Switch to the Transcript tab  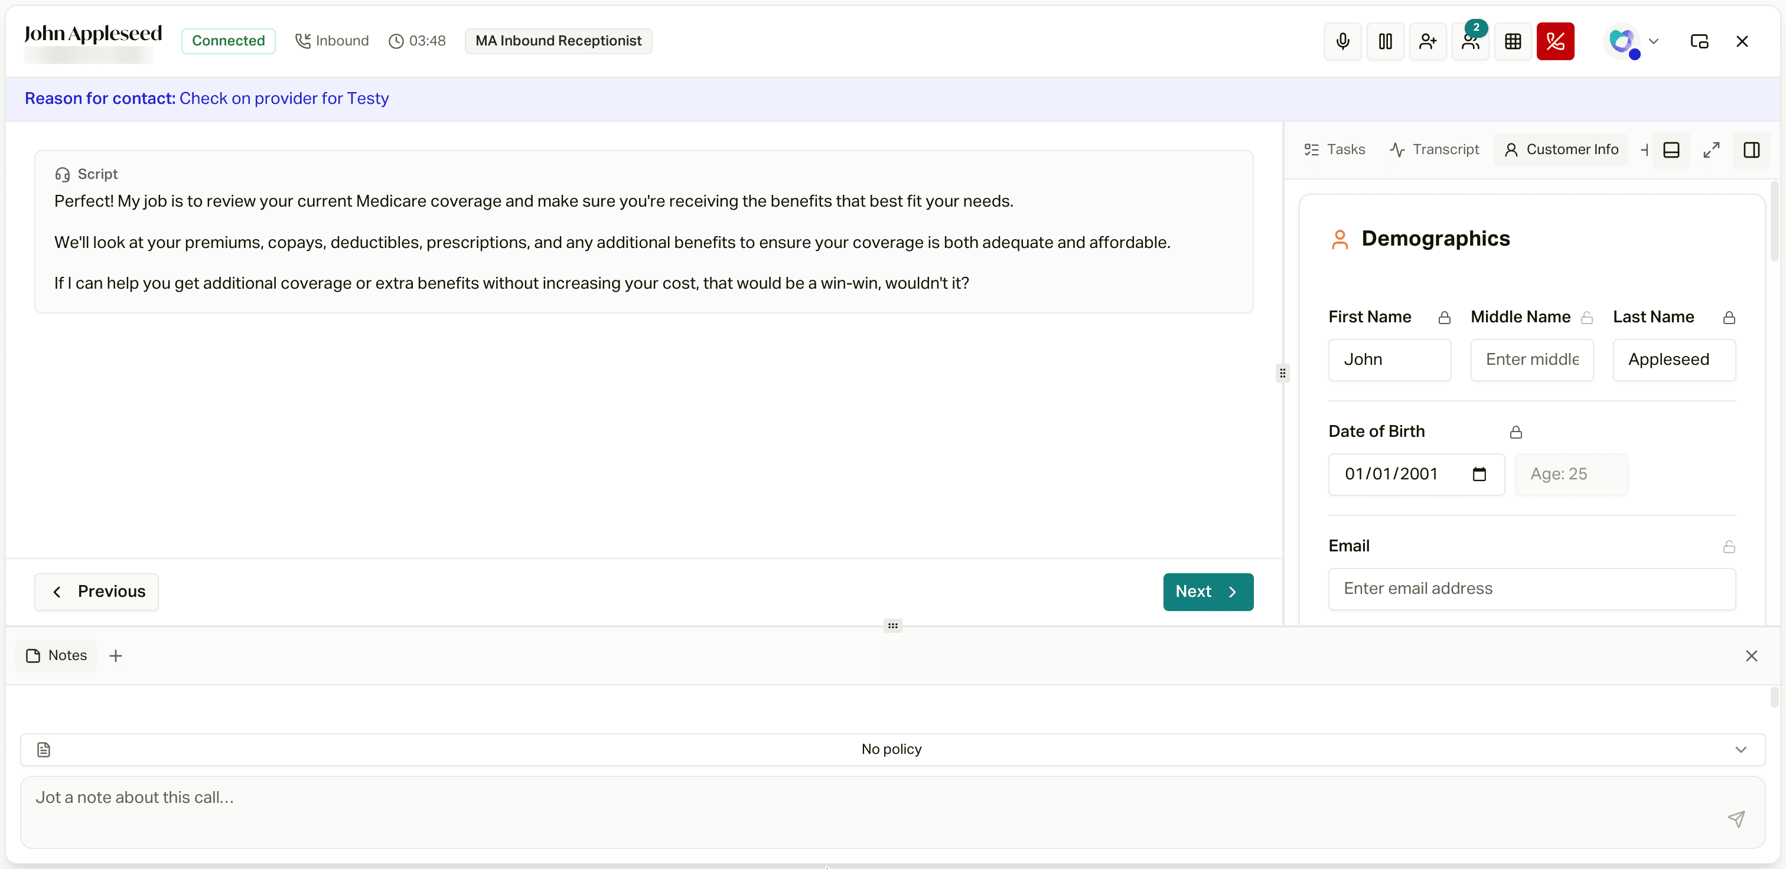(1434, 150)
